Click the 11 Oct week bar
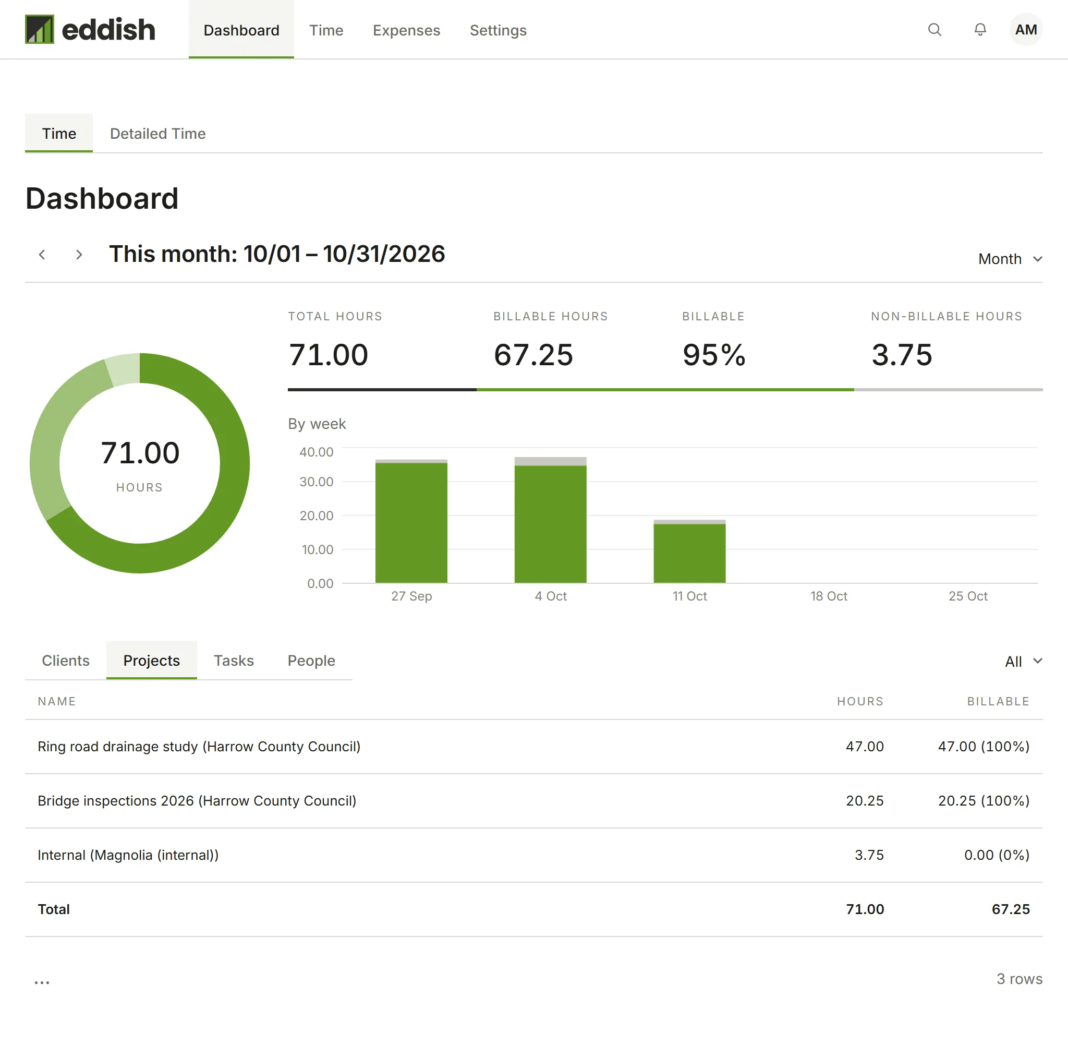 point(689,551)
